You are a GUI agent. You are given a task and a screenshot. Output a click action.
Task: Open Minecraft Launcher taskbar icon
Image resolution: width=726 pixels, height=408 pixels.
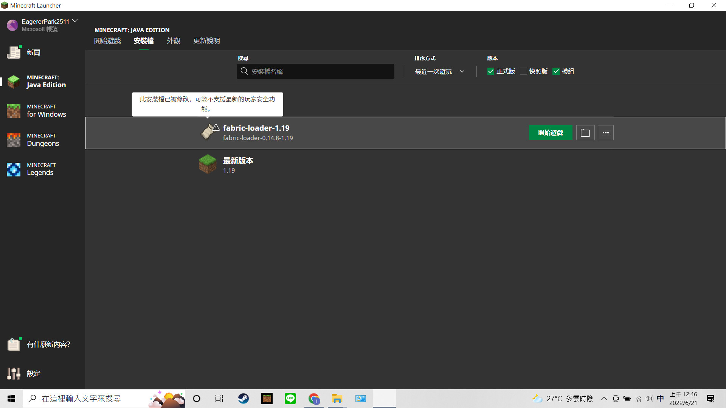pyautogui.click(x=267, y=399)
